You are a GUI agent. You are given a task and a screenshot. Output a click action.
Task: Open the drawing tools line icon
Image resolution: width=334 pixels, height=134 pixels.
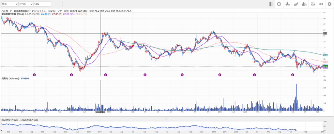tap(296, 4)
